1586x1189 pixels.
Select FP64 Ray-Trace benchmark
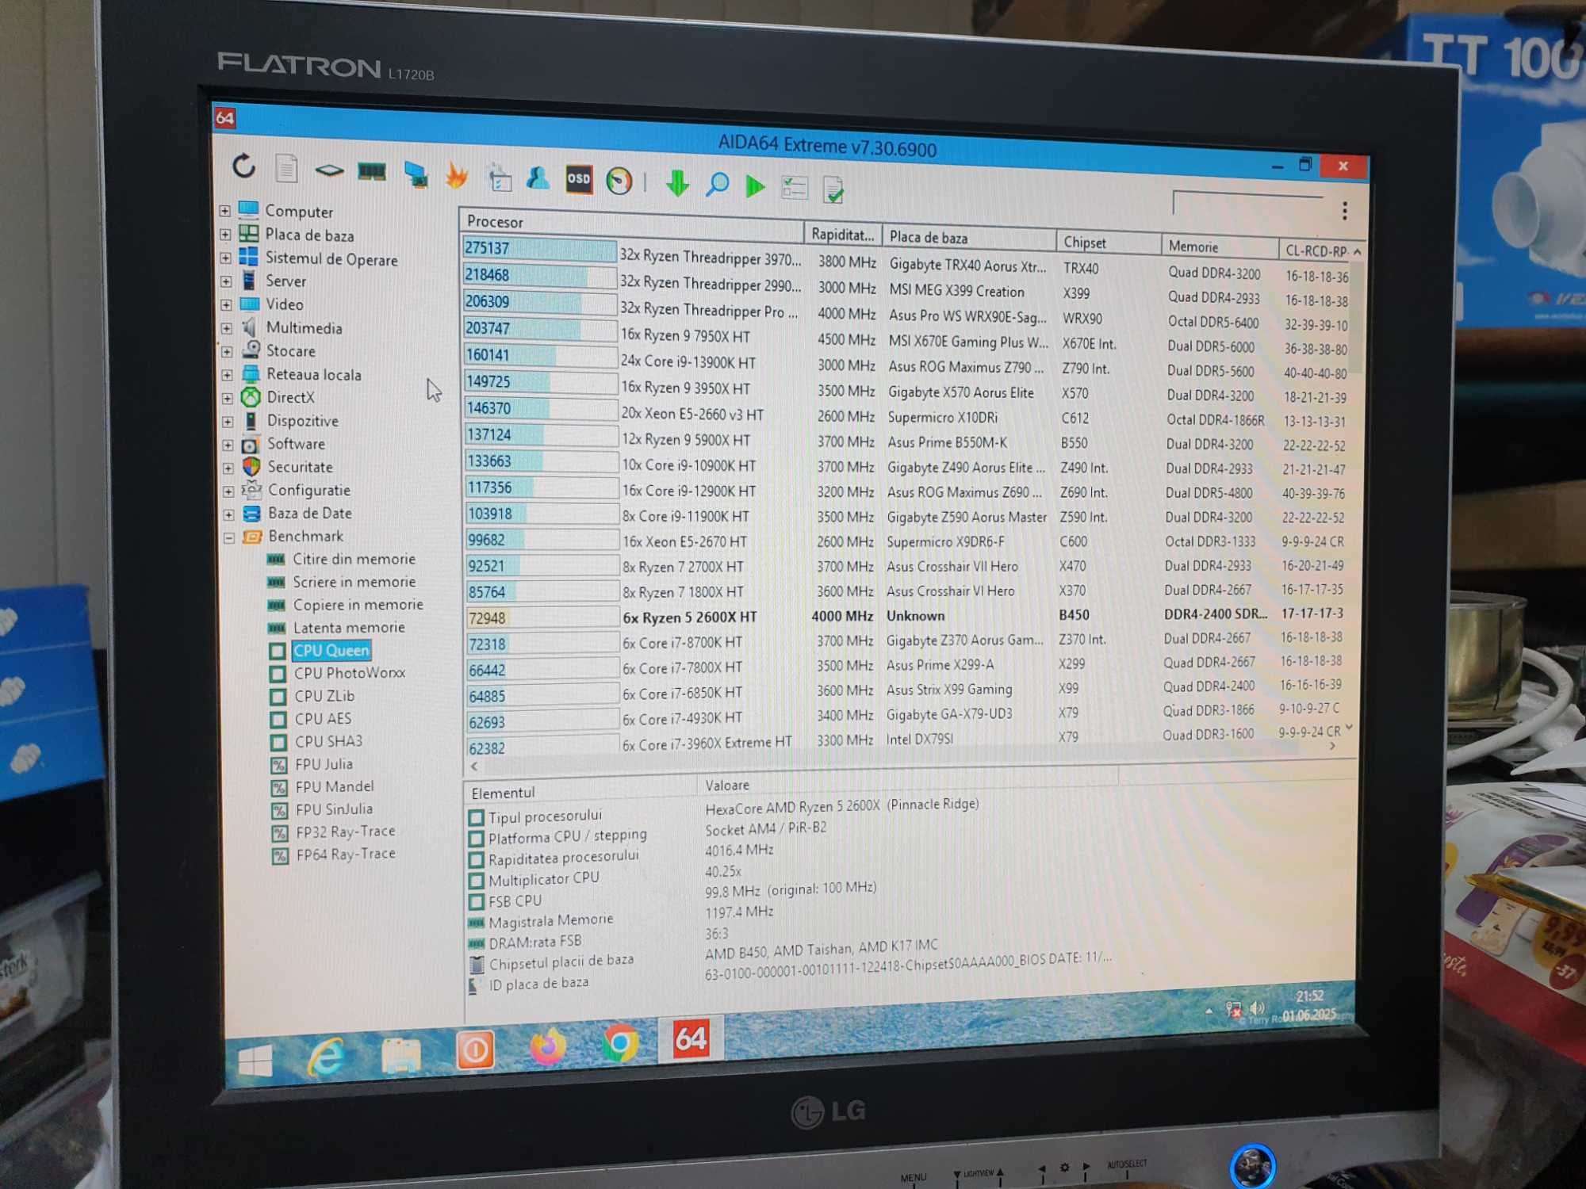point(345,854)
